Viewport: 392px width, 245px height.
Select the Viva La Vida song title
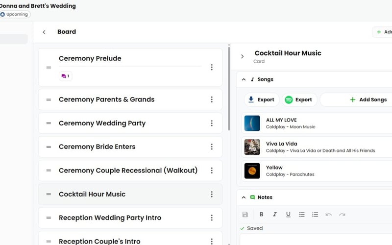pyautogui.click(x=281, y=144)
